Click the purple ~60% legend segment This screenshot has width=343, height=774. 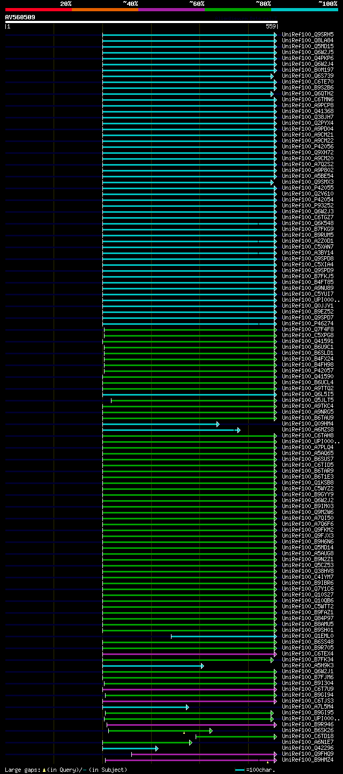(171, 10)
